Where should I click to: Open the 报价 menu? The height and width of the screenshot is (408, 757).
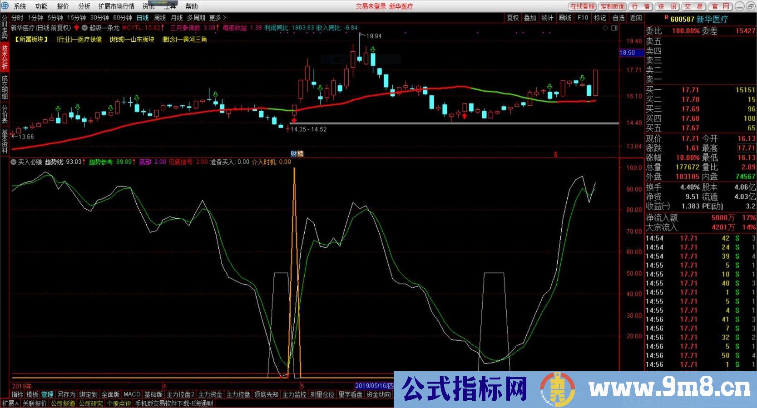coord(63,6)
